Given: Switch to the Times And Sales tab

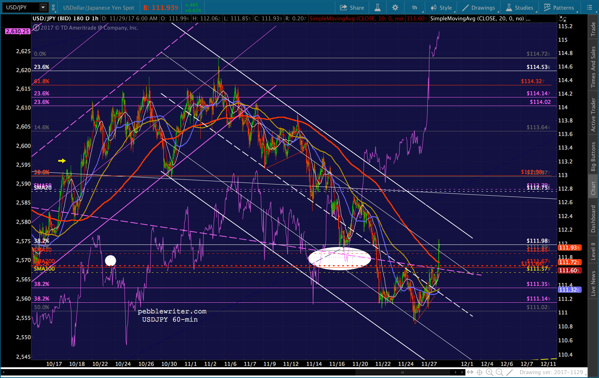Looking at the screenshot, I should tap(593, 67).
